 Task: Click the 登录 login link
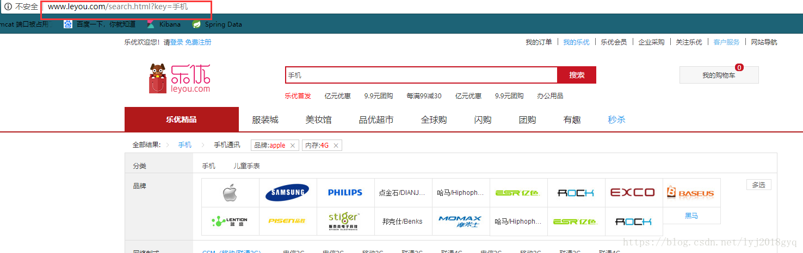click(176, 42)
